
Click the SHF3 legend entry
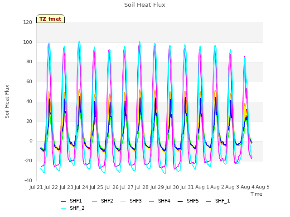[x=131, y=201]
